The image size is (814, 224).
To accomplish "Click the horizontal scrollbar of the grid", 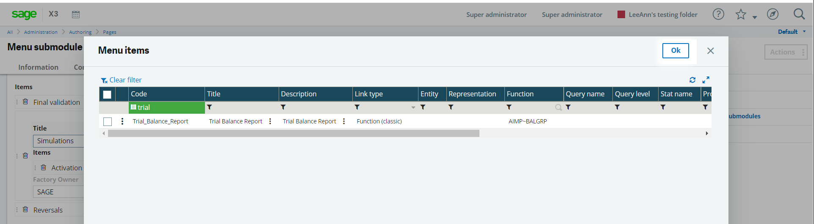I will 293,134.
